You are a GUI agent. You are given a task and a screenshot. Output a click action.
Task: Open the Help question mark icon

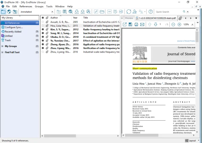151,12
